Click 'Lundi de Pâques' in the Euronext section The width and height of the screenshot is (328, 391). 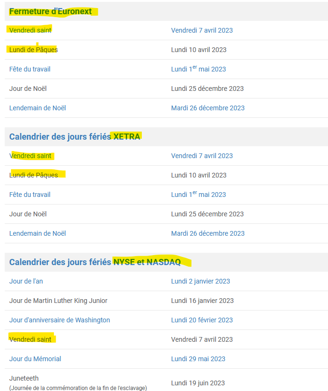click(x=34, y=50)
